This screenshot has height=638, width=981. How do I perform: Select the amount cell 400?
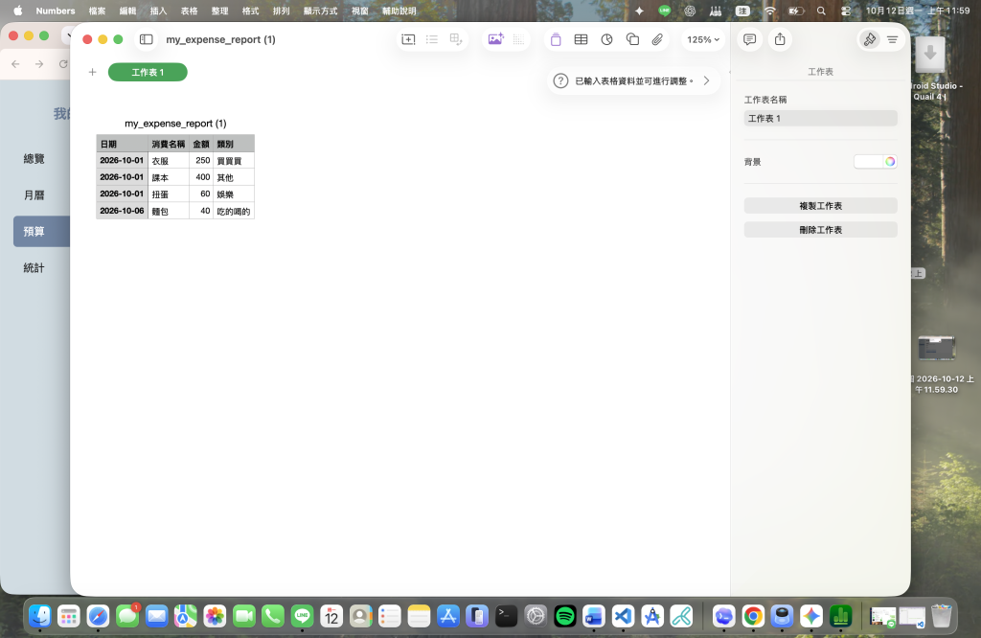point(201,177)
